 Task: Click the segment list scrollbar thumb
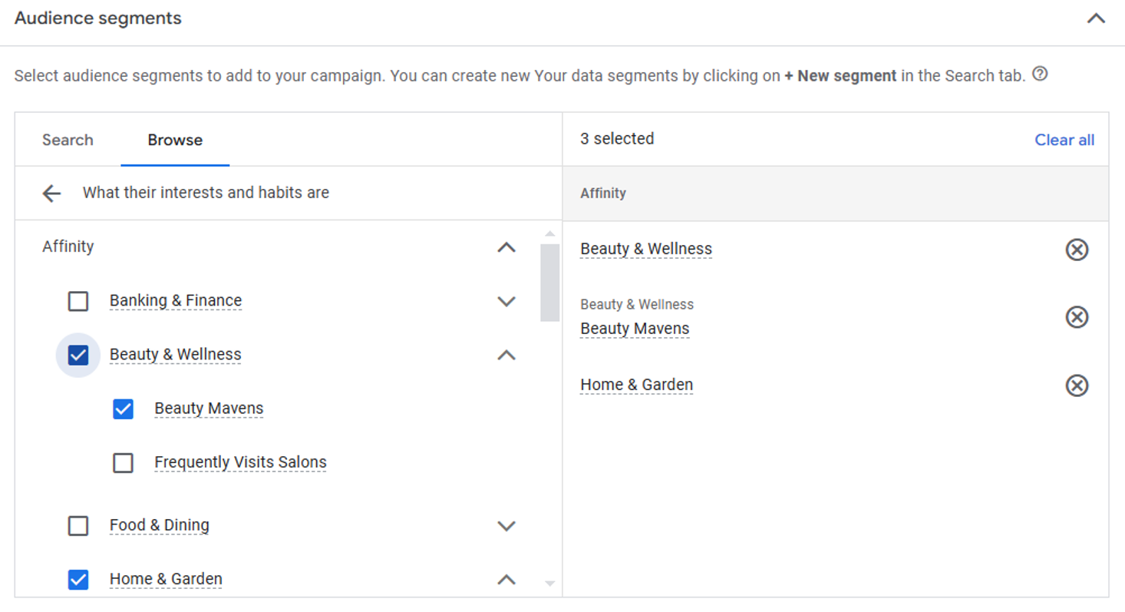pyautogui.click(x=549, y=282)
